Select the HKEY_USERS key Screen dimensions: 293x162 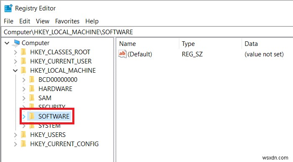click(x=48, y=135)
